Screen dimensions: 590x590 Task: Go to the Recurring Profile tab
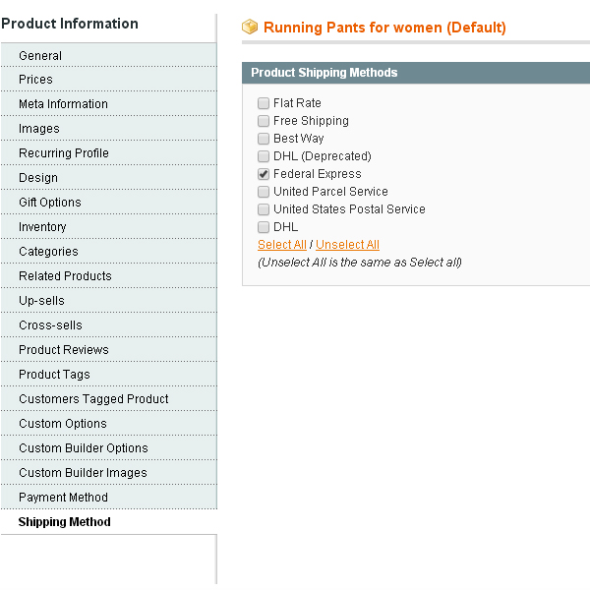[x=64, y=153]
